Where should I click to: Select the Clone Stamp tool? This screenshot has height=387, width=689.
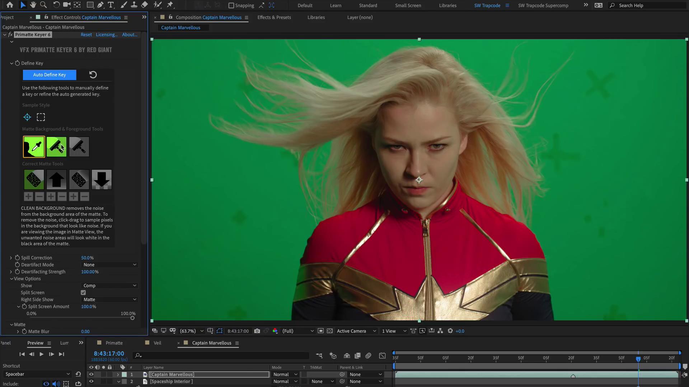134,5
